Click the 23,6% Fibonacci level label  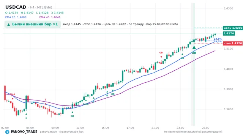pyautogui.click(x=218, y=39)
